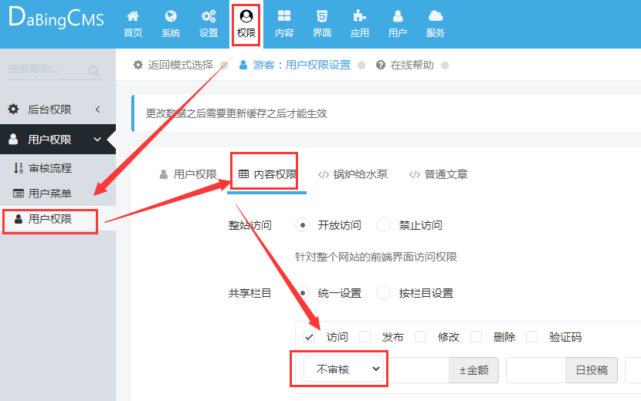Click the 锅炉给水泵 code icon
Screen dimensions: 641x401
click(324, 175)
